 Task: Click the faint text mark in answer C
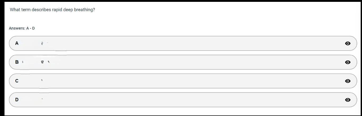coord(42,80)
